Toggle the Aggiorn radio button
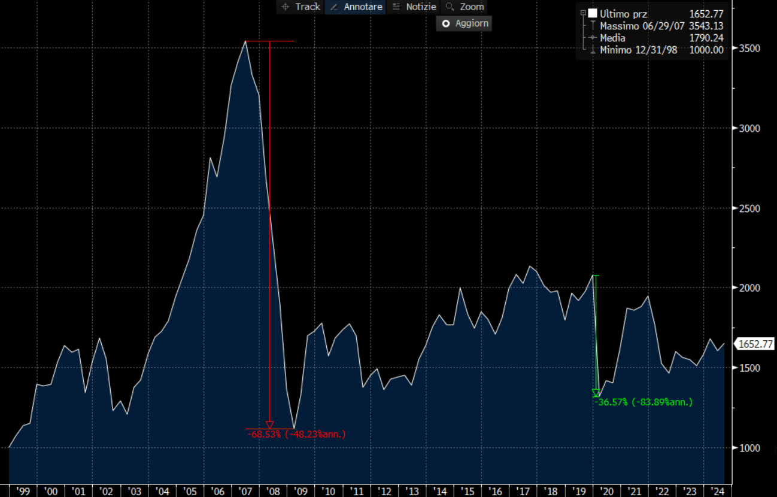Image resolution: width=777 pixels, height=497 pixels. (445, 23)
